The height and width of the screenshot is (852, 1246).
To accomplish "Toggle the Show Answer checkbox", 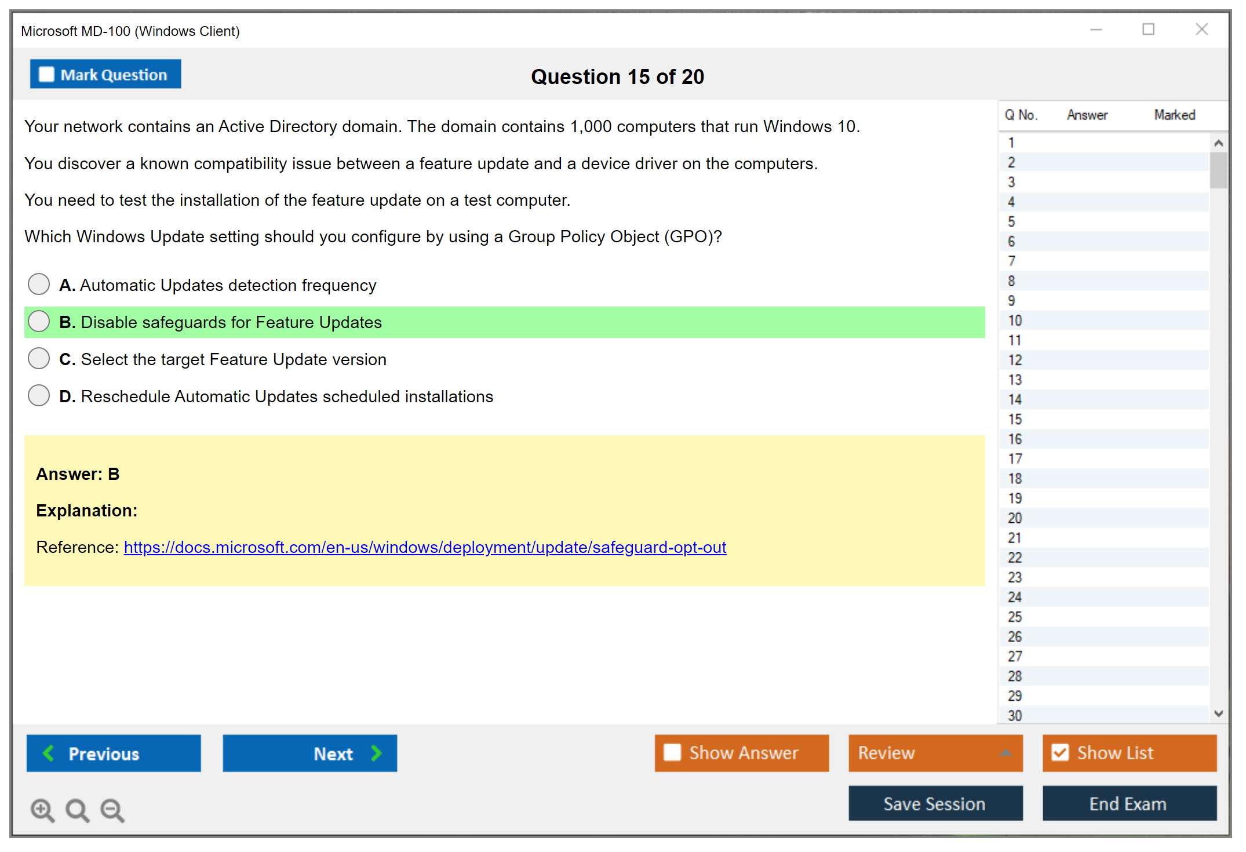I will coord(672,752).
